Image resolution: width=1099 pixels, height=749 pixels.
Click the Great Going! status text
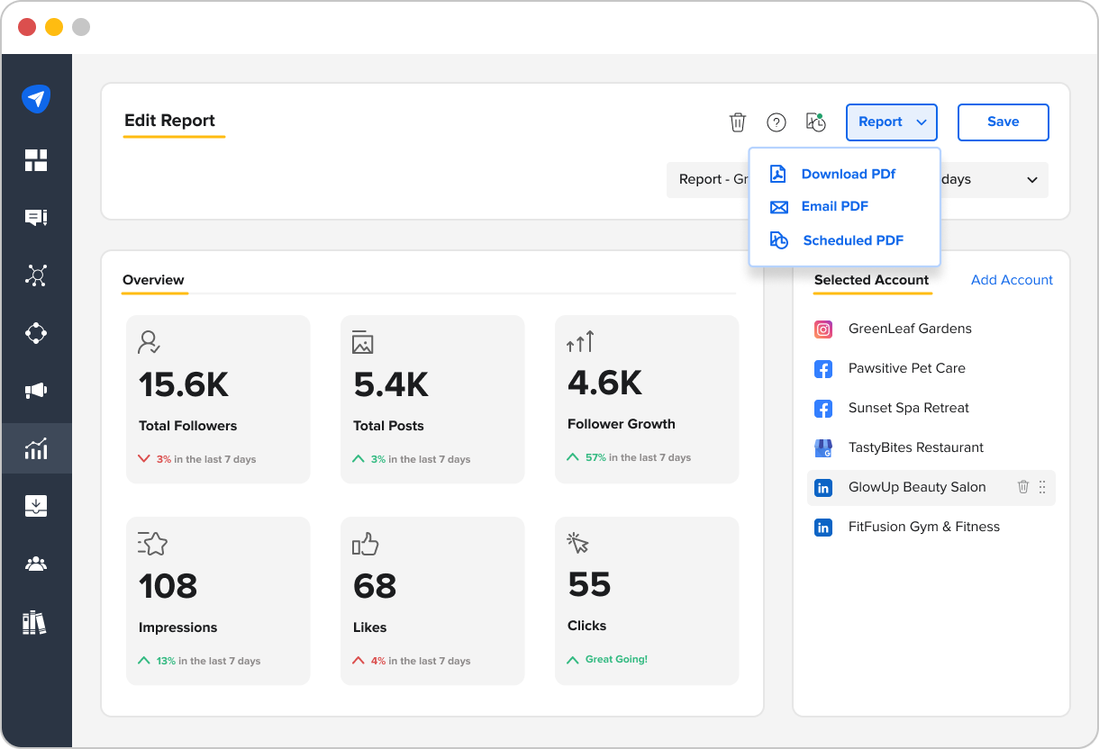(x=616, y=659)
